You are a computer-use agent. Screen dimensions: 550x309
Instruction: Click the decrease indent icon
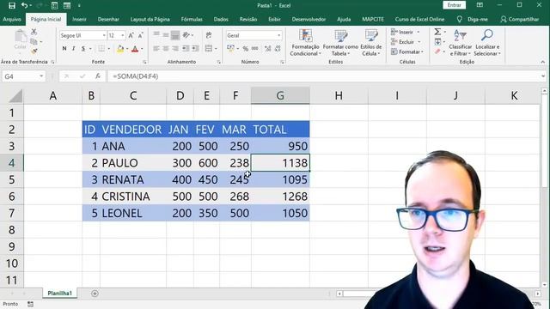186,49
